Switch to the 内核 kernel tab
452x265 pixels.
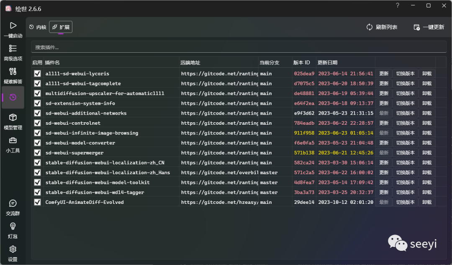tap(38, 27)
